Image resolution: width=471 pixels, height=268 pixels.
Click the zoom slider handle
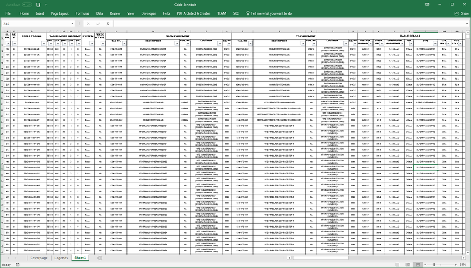point(434,265)
